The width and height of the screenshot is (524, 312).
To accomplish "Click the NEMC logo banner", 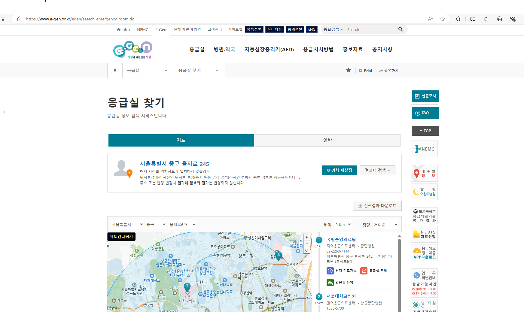I will (424, 149).
